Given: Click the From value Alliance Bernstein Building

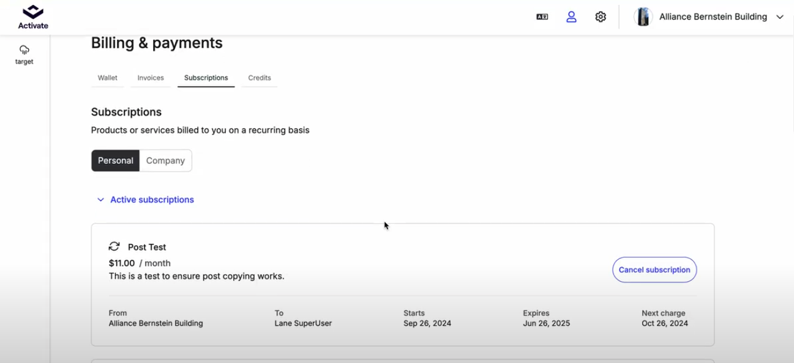Looking at the screenshot, I should coord(155,323).
